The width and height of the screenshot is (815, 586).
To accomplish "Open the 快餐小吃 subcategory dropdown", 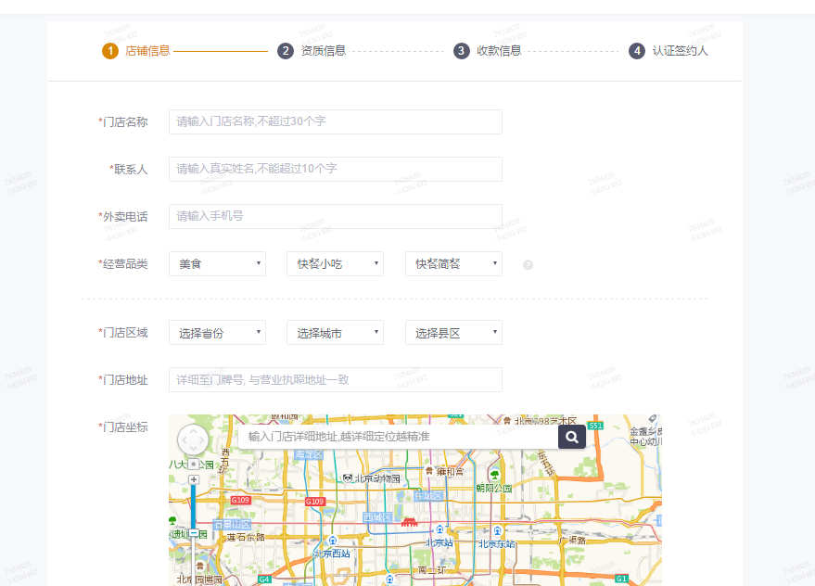I will point(335,264).
